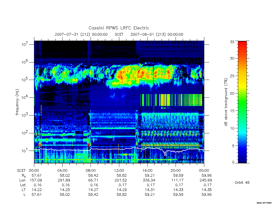Viewport: 272px width, 204px height.
Task: Click the '12:00' time axis label
Action: coord(119,171)
